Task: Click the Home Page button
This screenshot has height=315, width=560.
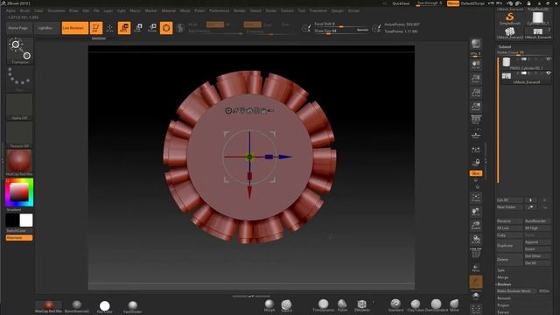Action: tap(18, 28)
